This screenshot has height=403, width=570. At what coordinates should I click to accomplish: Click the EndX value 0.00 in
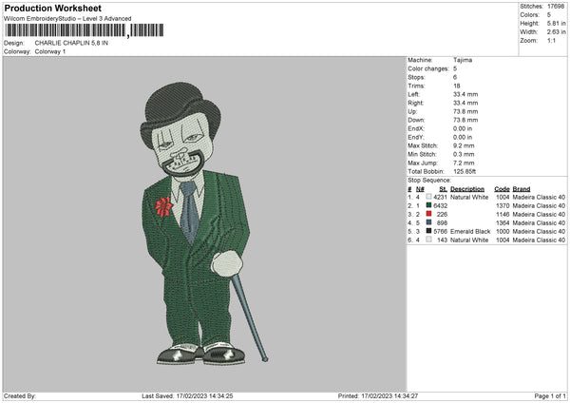point(463,128)
